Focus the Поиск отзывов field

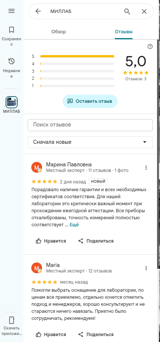point(90,125)
